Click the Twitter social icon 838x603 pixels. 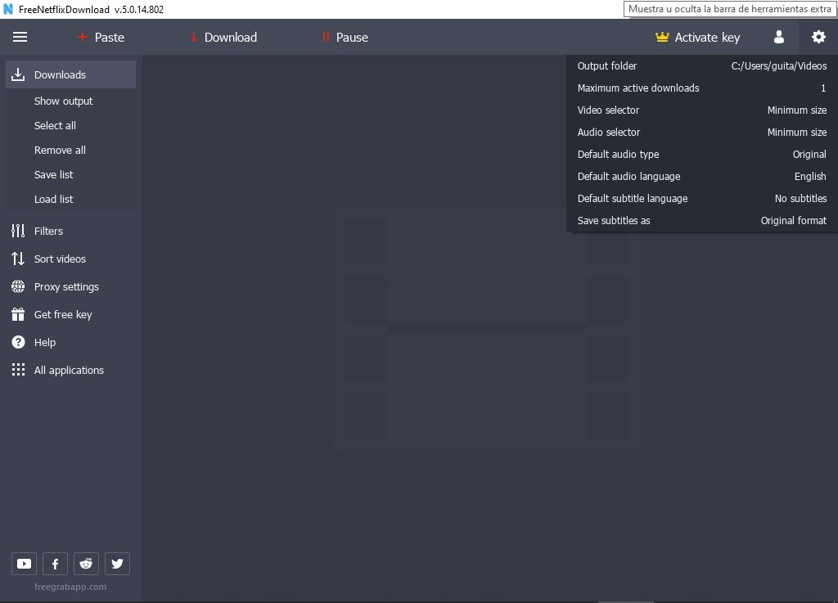[x=117, y=563]
